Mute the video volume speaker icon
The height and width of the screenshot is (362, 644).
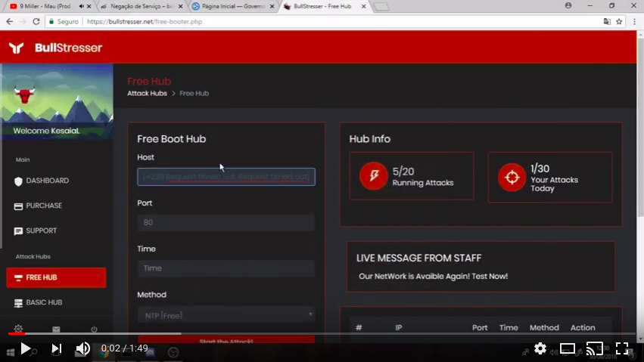(83, 349)
